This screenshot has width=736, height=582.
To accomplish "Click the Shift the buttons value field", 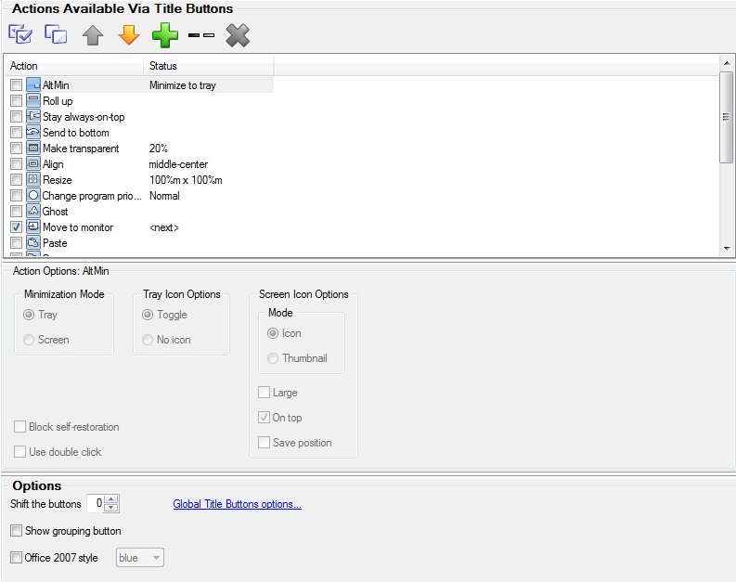I will tap(97, 503).
